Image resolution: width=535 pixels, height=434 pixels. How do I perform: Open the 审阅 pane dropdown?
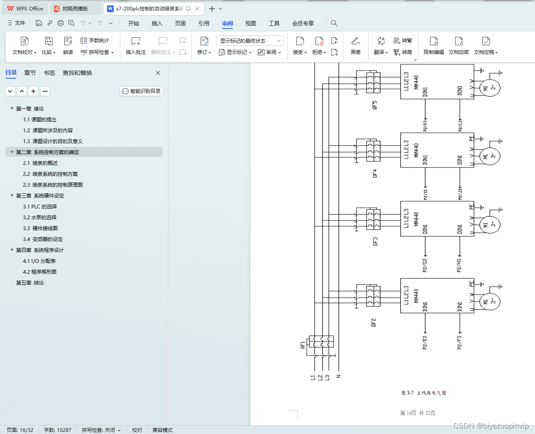(x=270, y=52)
